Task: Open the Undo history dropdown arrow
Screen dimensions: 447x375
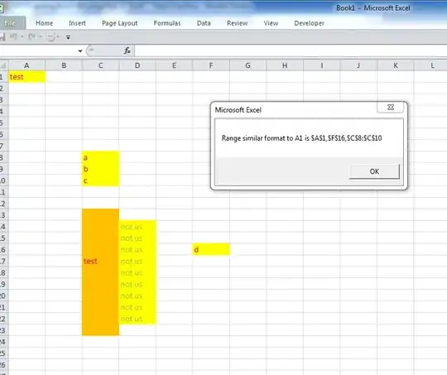Action: pos(22,36)
